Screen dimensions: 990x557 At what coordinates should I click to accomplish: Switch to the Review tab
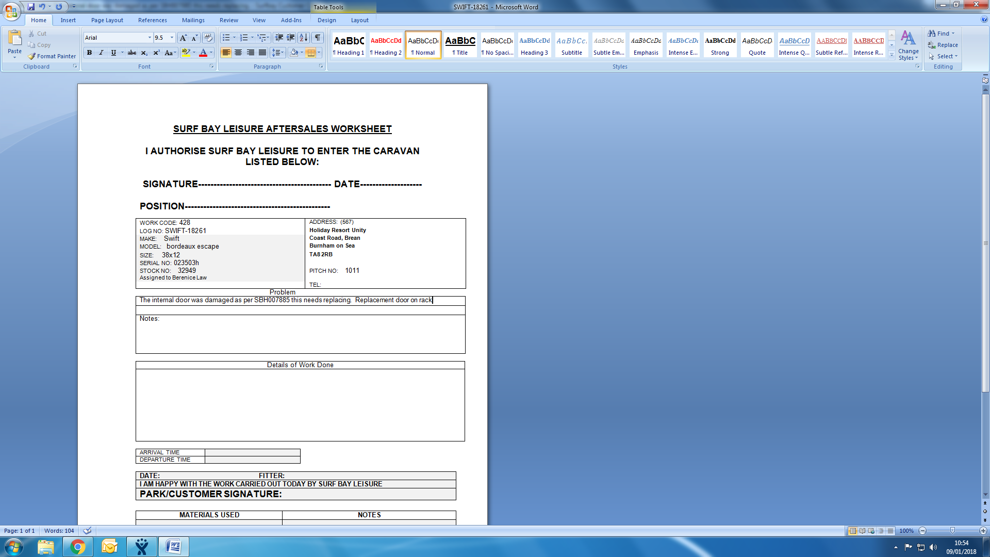click(x=228, y=20)
